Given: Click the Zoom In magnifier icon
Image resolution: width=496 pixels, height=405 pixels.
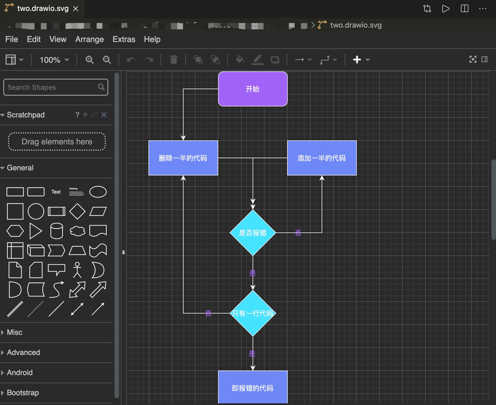Looking at the screenshot, I should (x=89, y=60).
